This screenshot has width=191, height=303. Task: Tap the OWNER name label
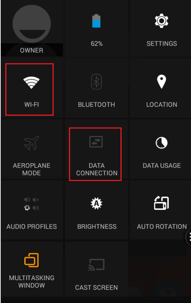point(31,50)
